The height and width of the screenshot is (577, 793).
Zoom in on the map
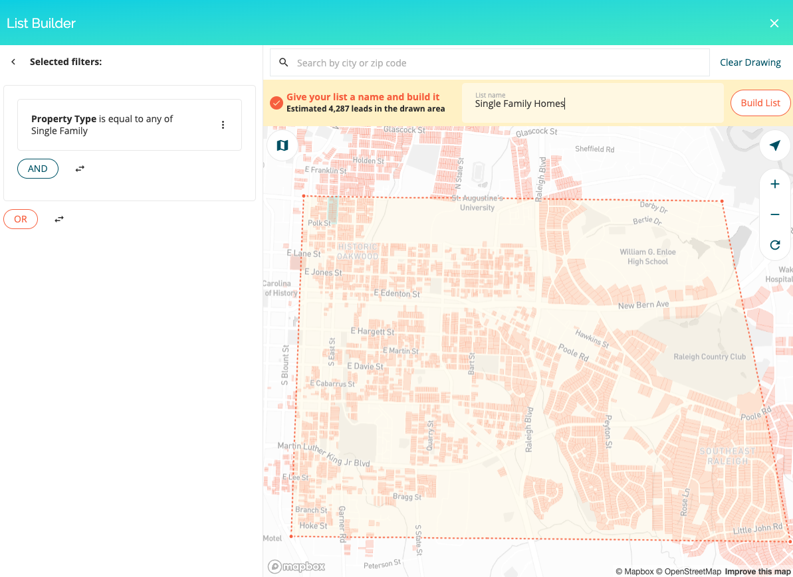tap(774, 184)
